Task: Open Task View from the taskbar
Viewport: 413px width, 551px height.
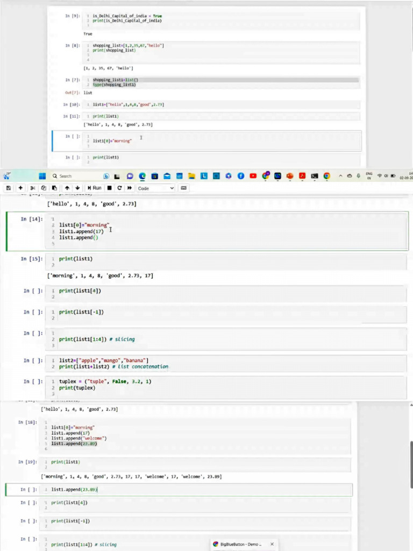Action: pyautogui.click(x=117, y=176)
